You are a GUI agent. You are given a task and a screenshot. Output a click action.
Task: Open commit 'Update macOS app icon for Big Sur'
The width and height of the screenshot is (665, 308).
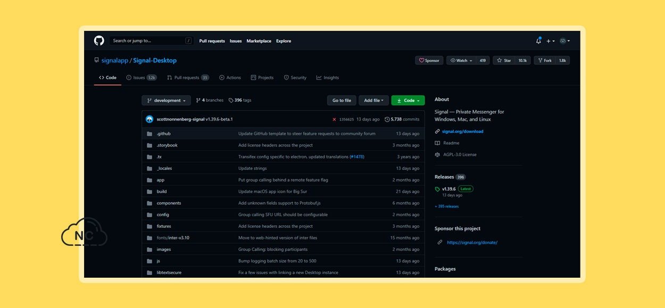pyautogui.click(x=272, y=192)
